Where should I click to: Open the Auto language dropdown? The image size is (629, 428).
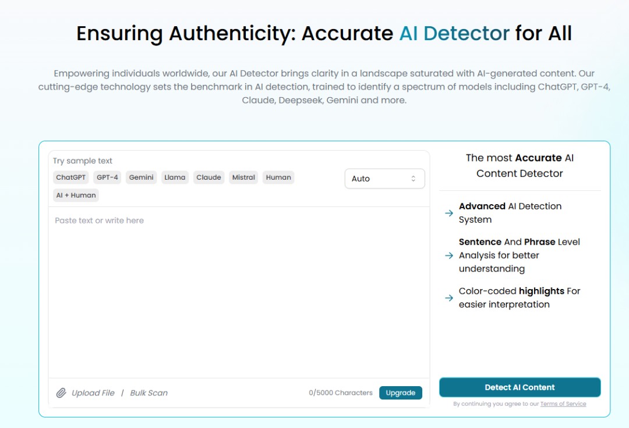pyautogui.click(x=384, y=179)
